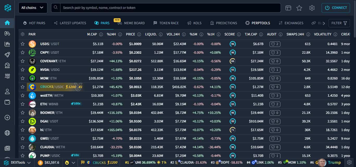Screen dimensions: 356x167
Task: Switch to the KOLS tab
Action: pyautogui.click(x=194, y=23)
